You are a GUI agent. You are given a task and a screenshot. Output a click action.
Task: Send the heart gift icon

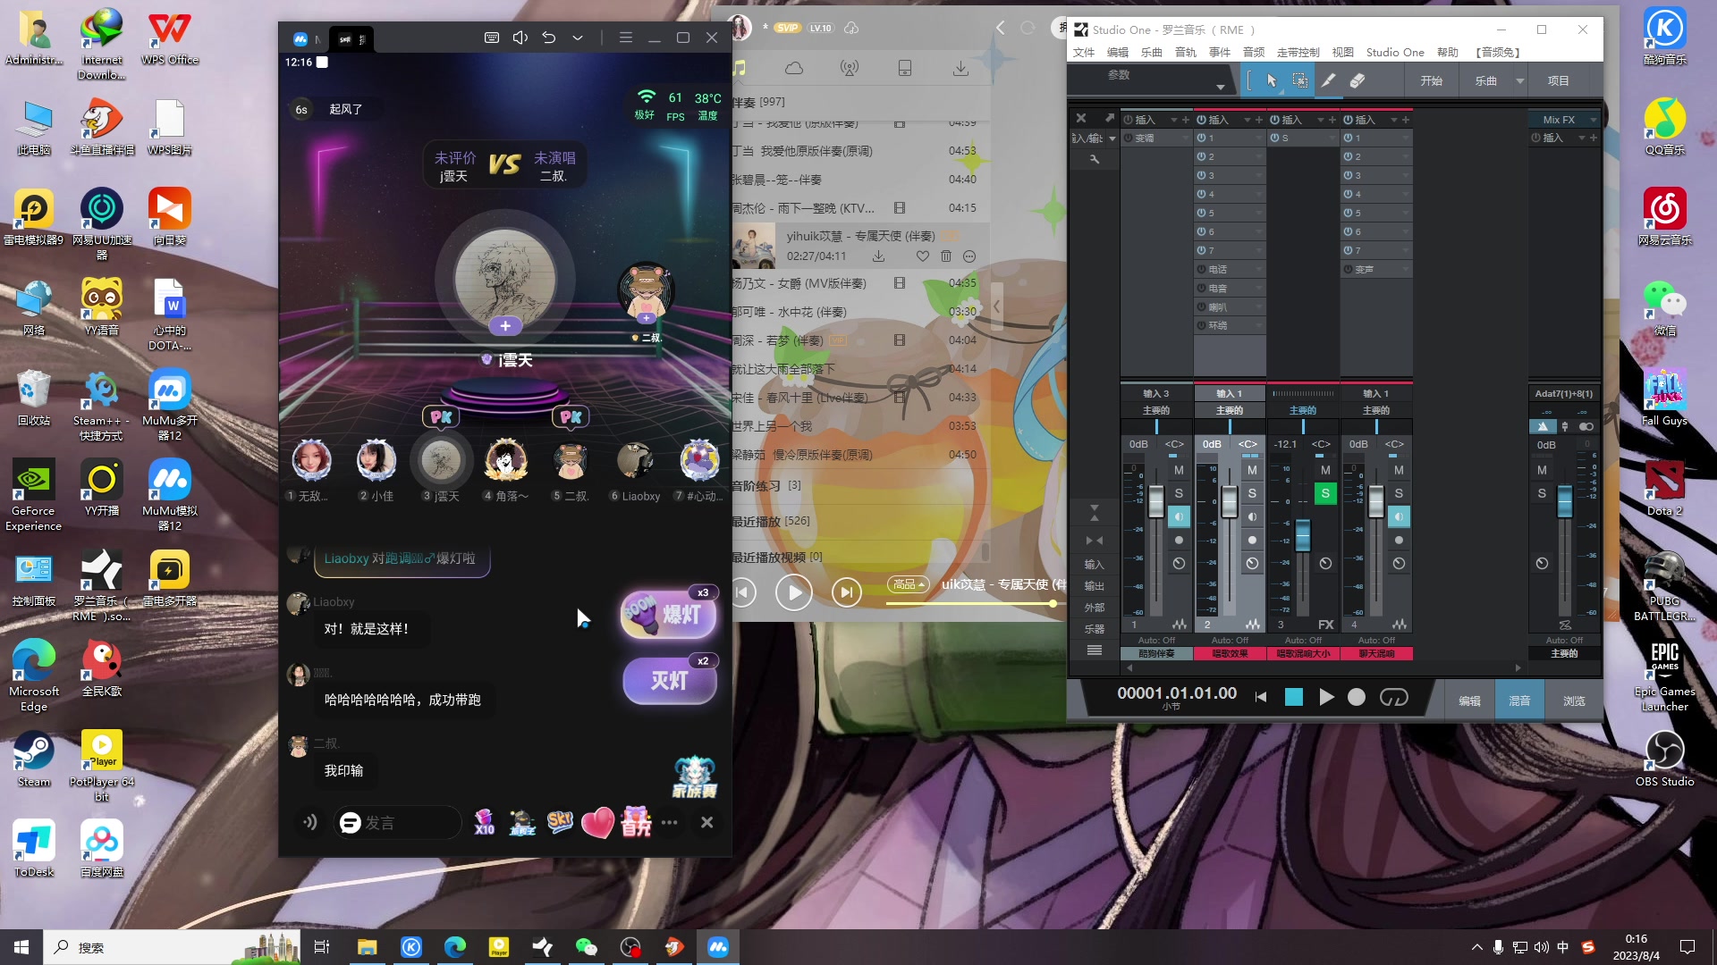pyautogui.click(x=597, y=822)
